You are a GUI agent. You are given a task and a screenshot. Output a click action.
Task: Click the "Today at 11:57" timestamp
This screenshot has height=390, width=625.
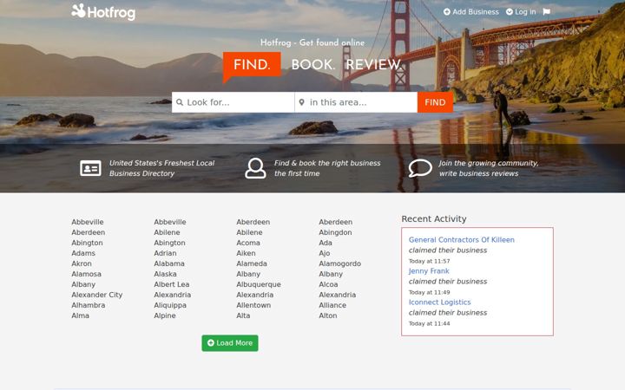pos(430,261)
